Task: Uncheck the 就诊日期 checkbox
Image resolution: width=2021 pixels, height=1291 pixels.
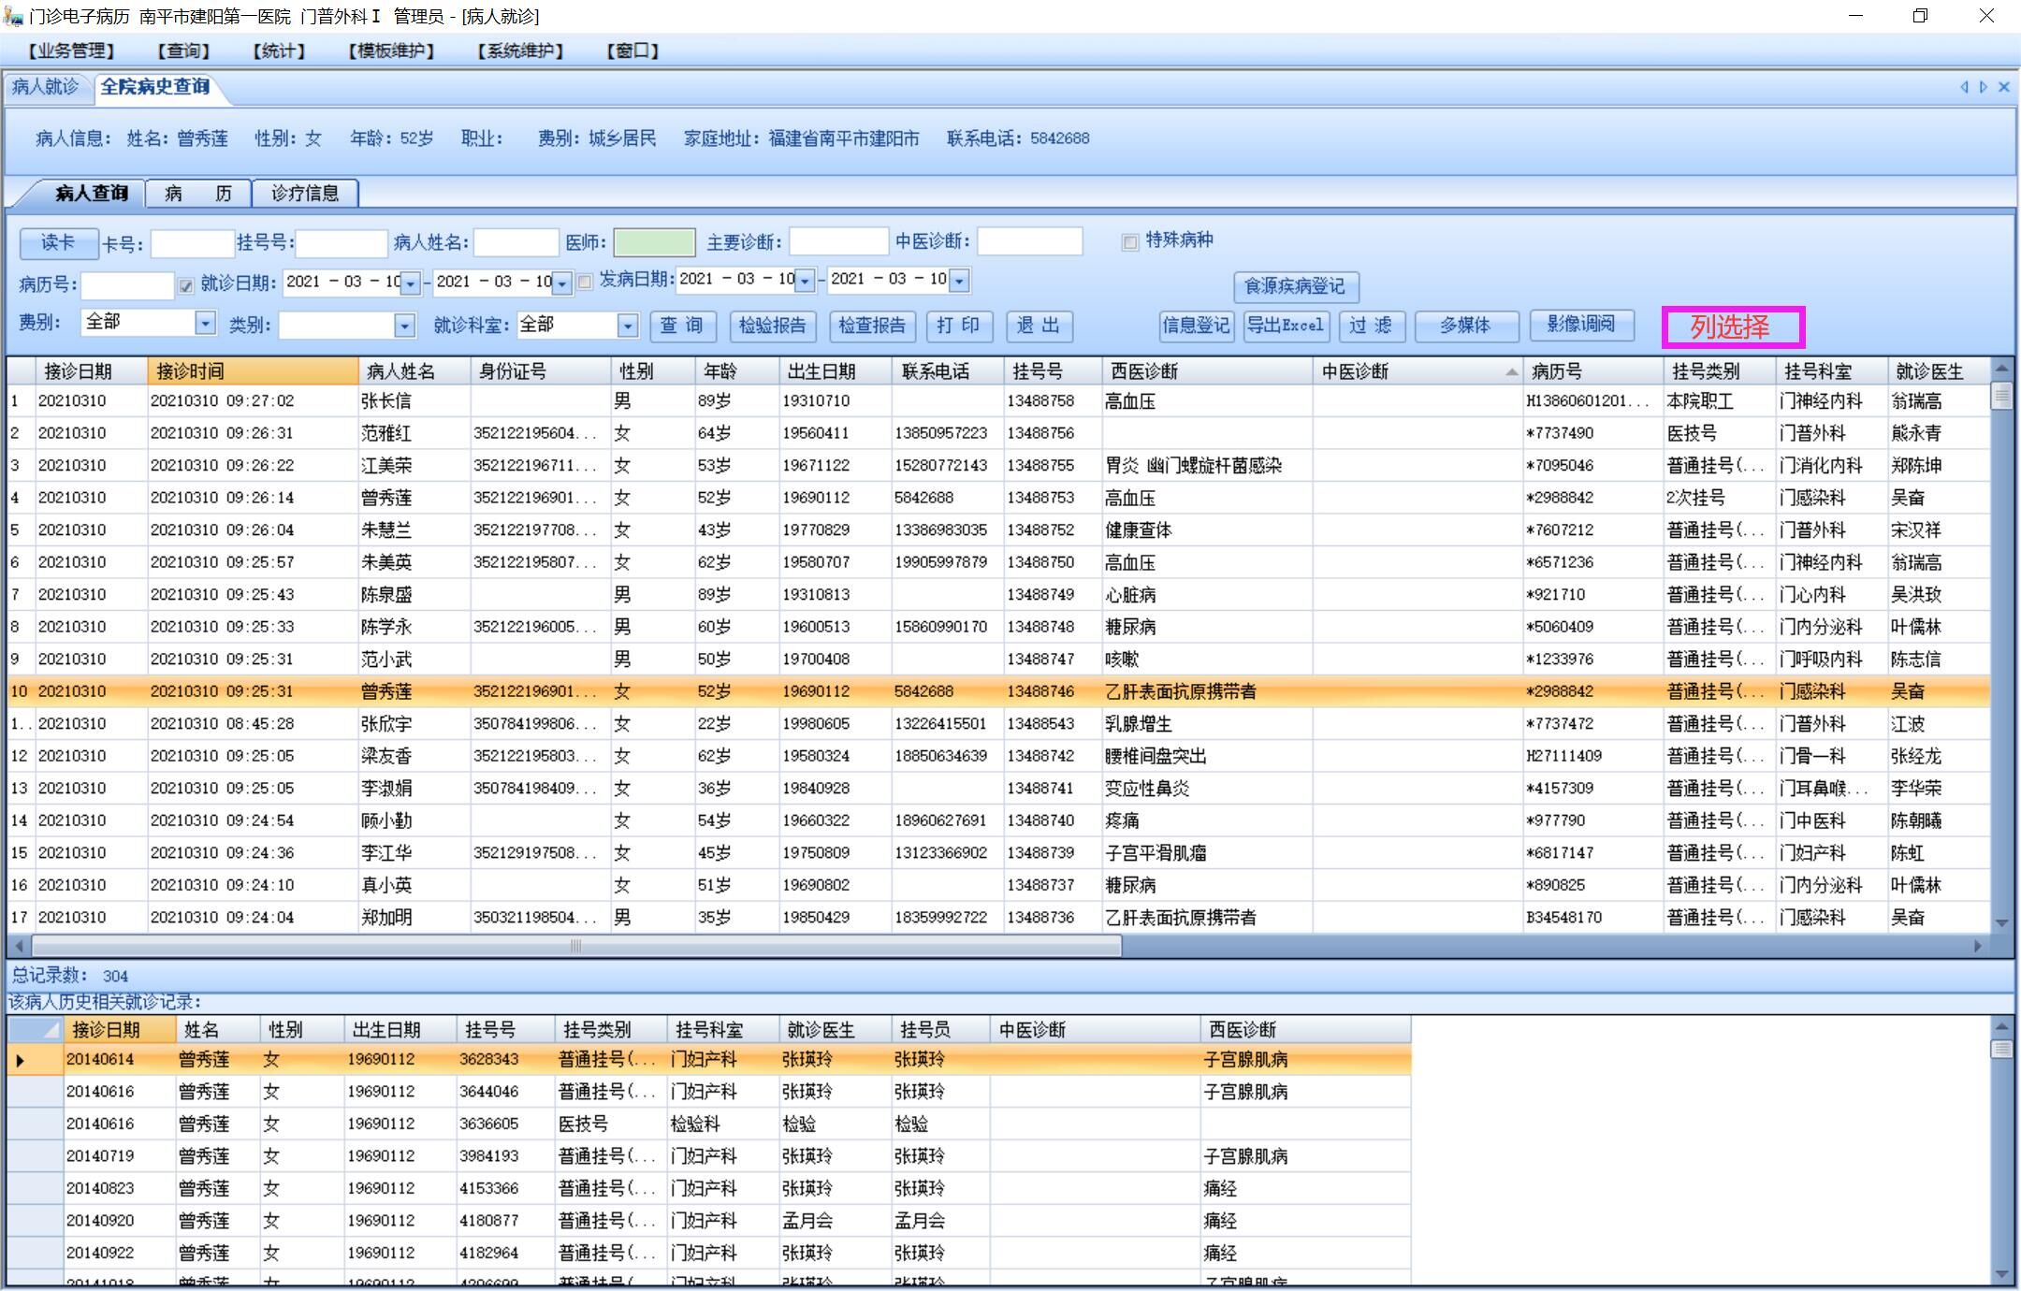Action: (x=185, y=284)
